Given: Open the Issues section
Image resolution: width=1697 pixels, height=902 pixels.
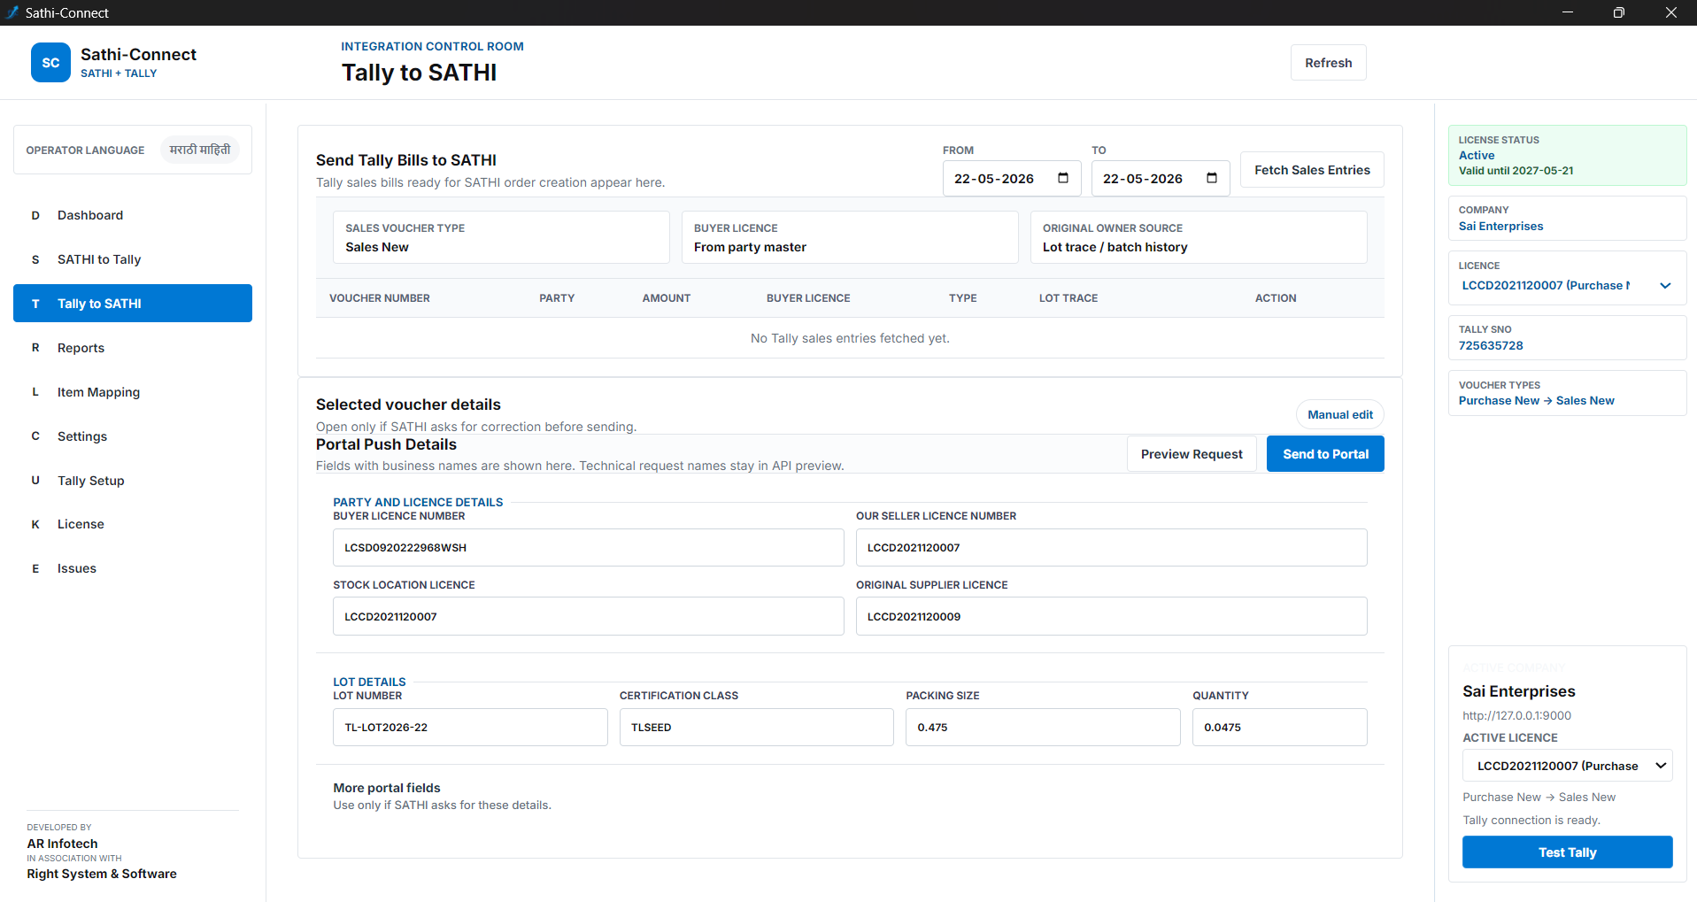Looking at the screenshot, I should coord(133,568).
